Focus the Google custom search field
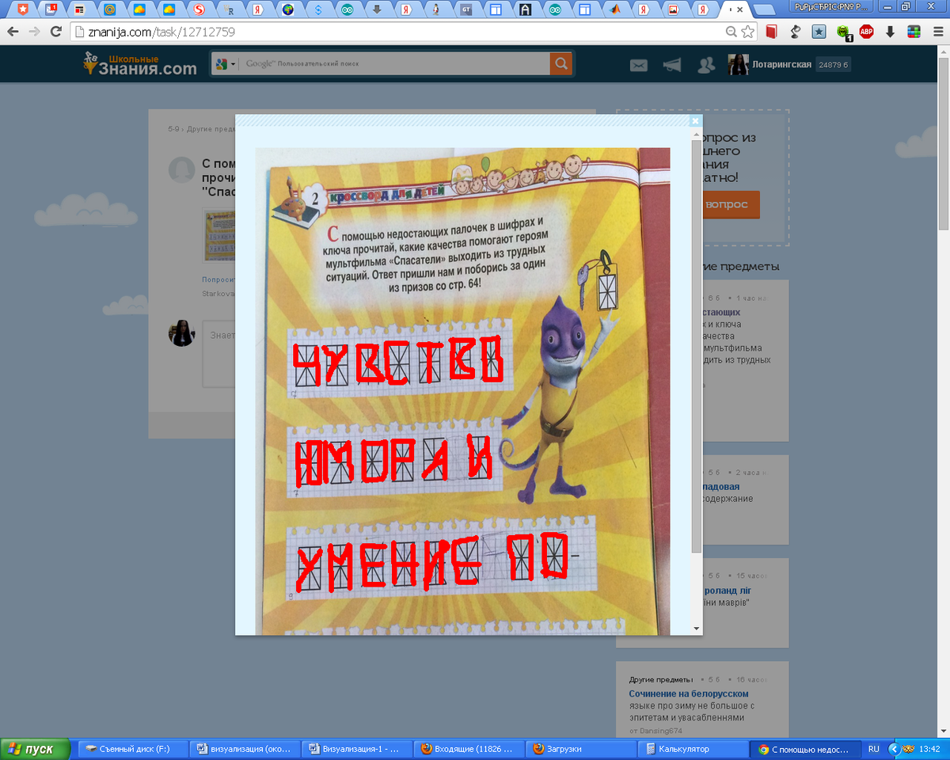The image size is (950, 760). point(394,64)
